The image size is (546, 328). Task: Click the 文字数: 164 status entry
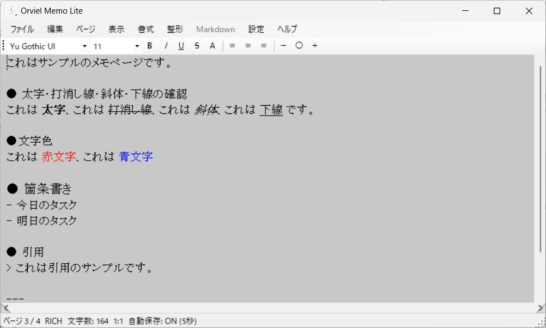[88, 321]
